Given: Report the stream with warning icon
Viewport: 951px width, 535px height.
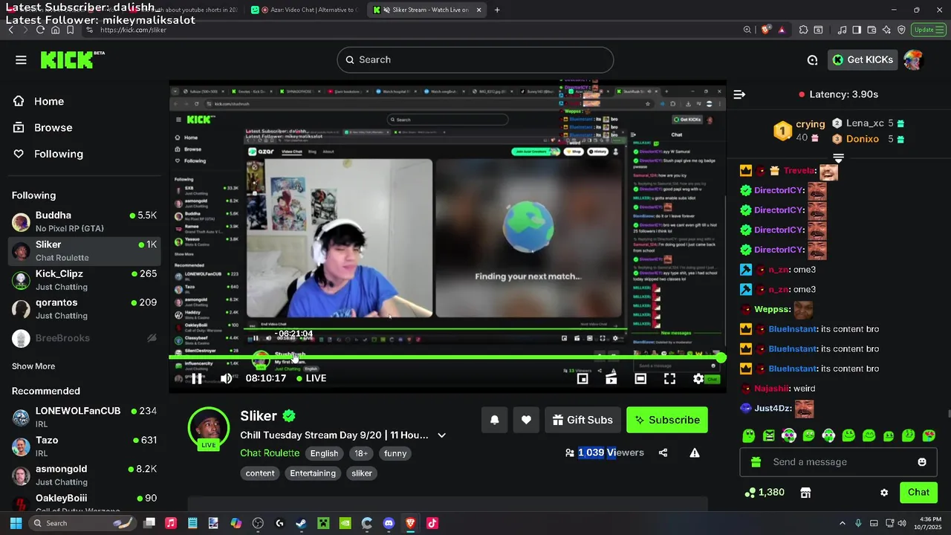Looking at the screenshot, I should coord(695,453).
